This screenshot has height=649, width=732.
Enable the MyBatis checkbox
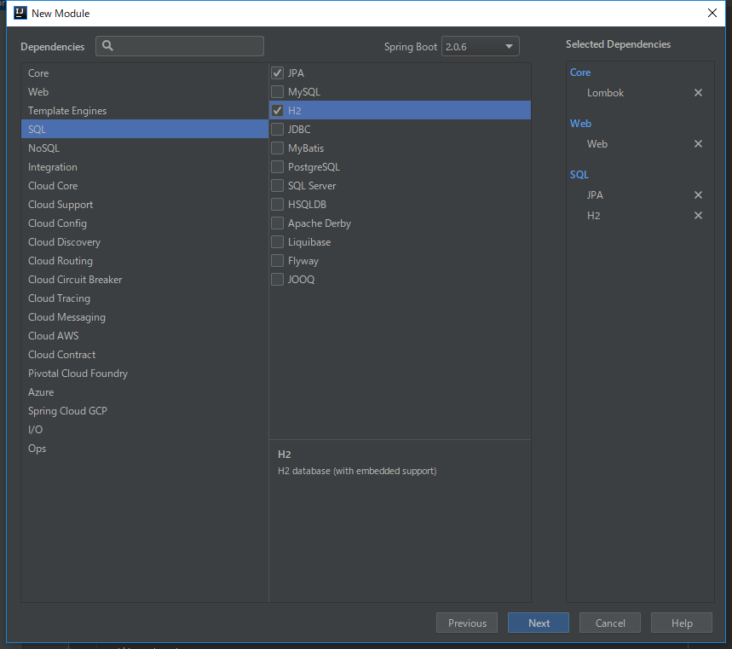point(277,148)
